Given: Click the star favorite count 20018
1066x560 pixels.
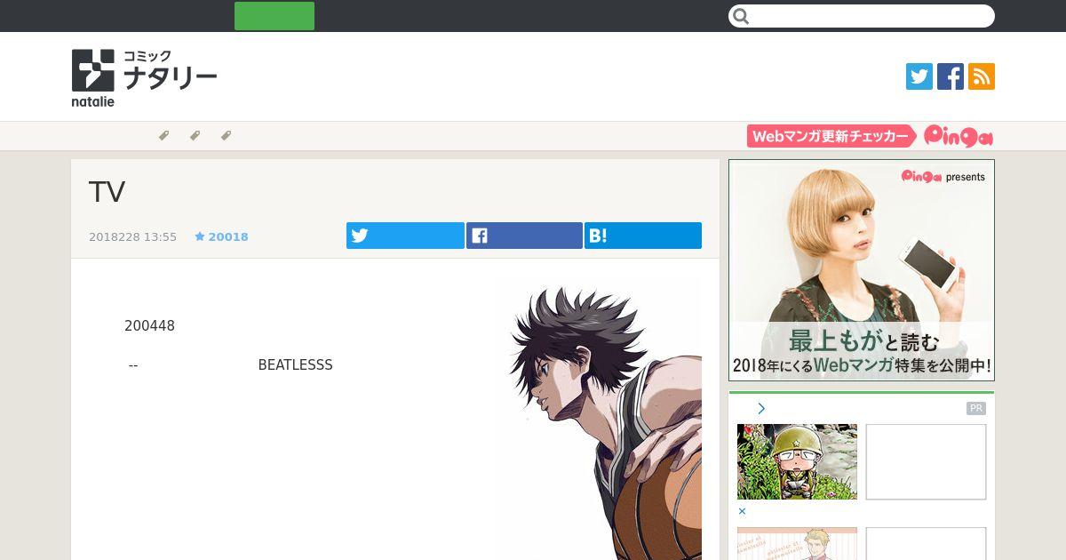Looking at the screenshot, I should coord(221,236).
